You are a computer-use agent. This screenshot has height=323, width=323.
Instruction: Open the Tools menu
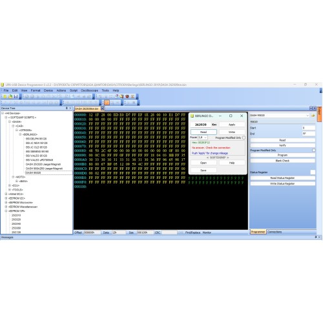pos(105,90)
